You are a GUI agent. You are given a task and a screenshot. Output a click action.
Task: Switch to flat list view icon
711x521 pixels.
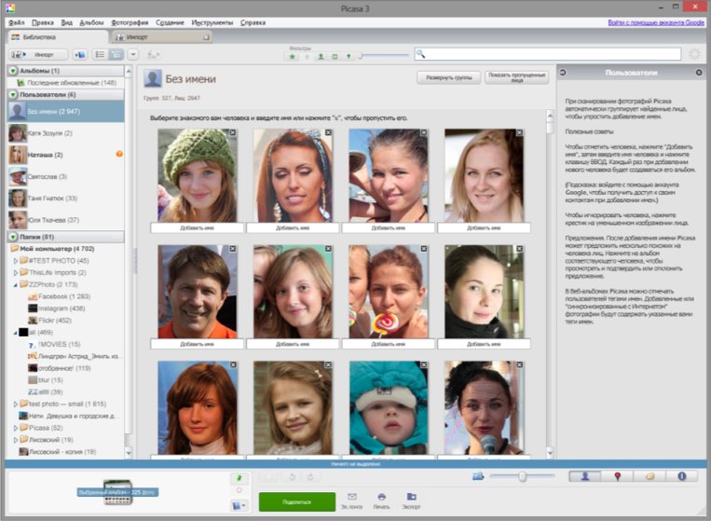point(100,55)
